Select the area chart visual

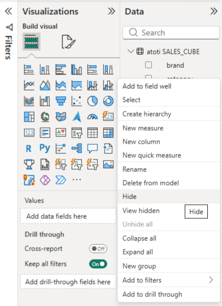[45, 85]
